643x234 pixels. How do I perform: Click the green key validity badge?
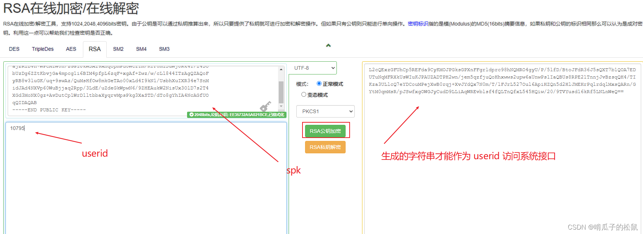[x=237, y=115]
